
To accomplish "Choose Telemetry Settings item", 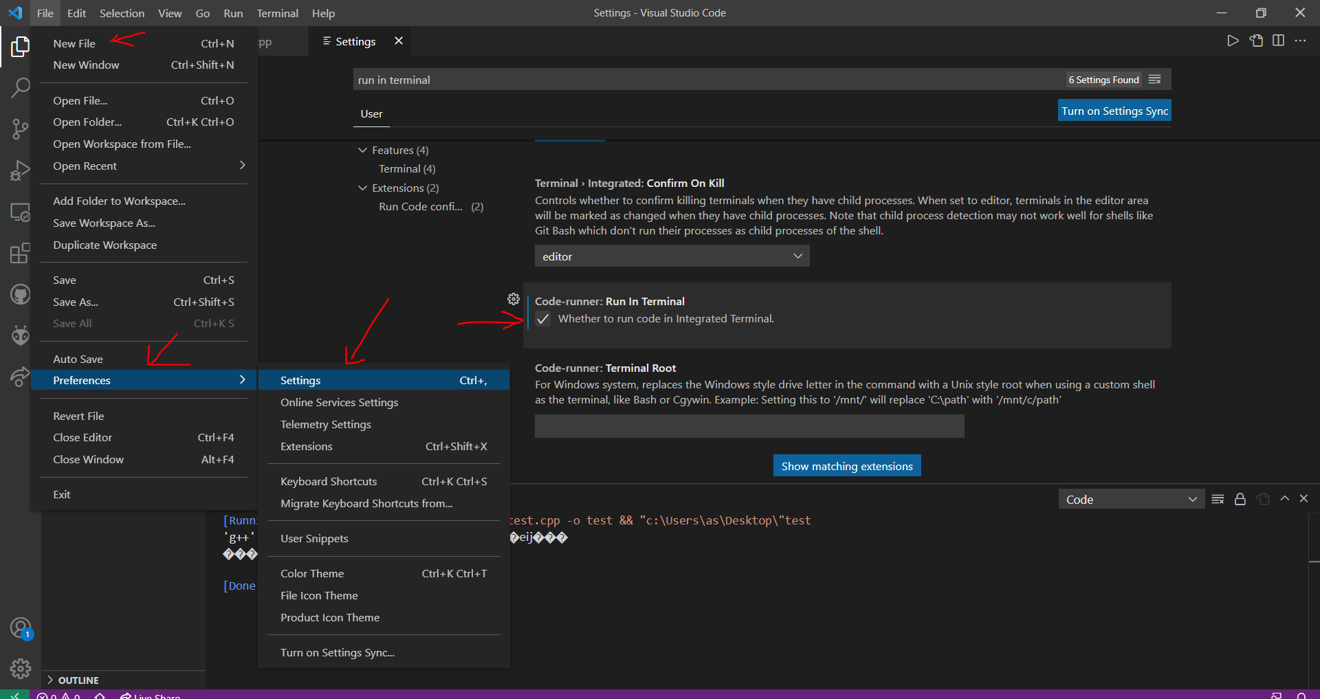I will (384, 424).
